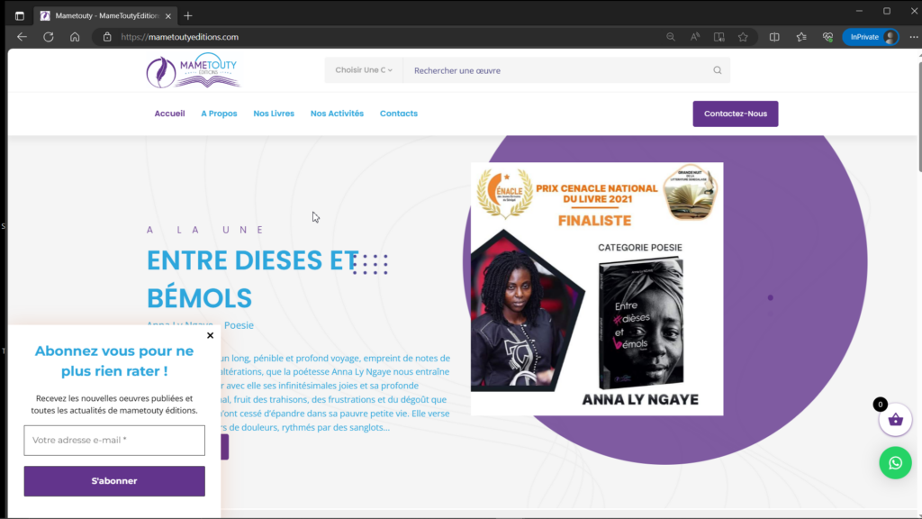Screen dimensions: 922x519
Task: Expand the 'Choisir Une C' category dropdown
Action: (364, 70)
